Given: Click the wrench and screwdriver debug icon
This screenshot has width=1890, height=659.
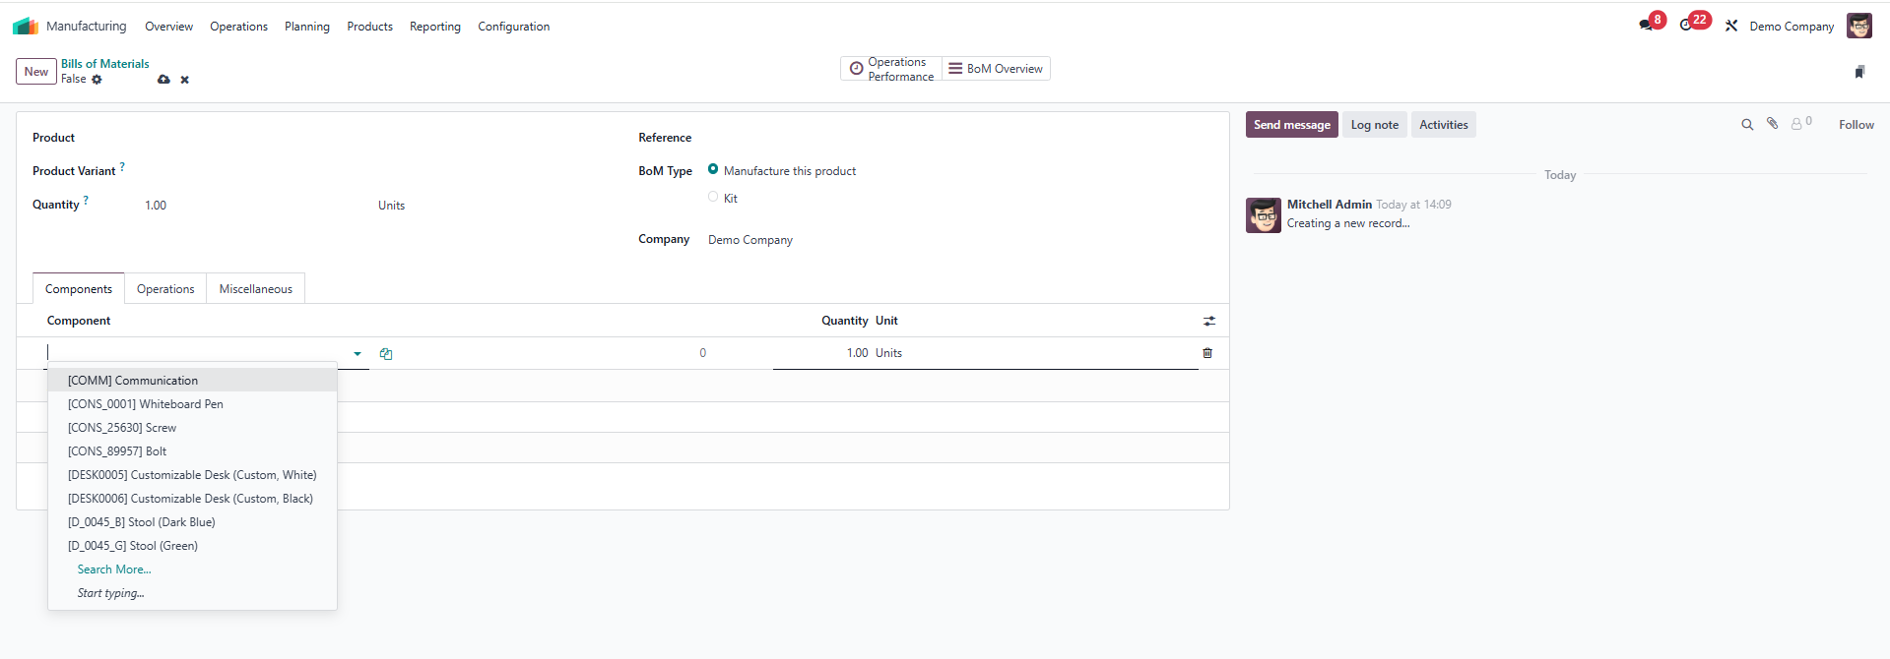Looking at the screenshot, I should coord(1731,27).
